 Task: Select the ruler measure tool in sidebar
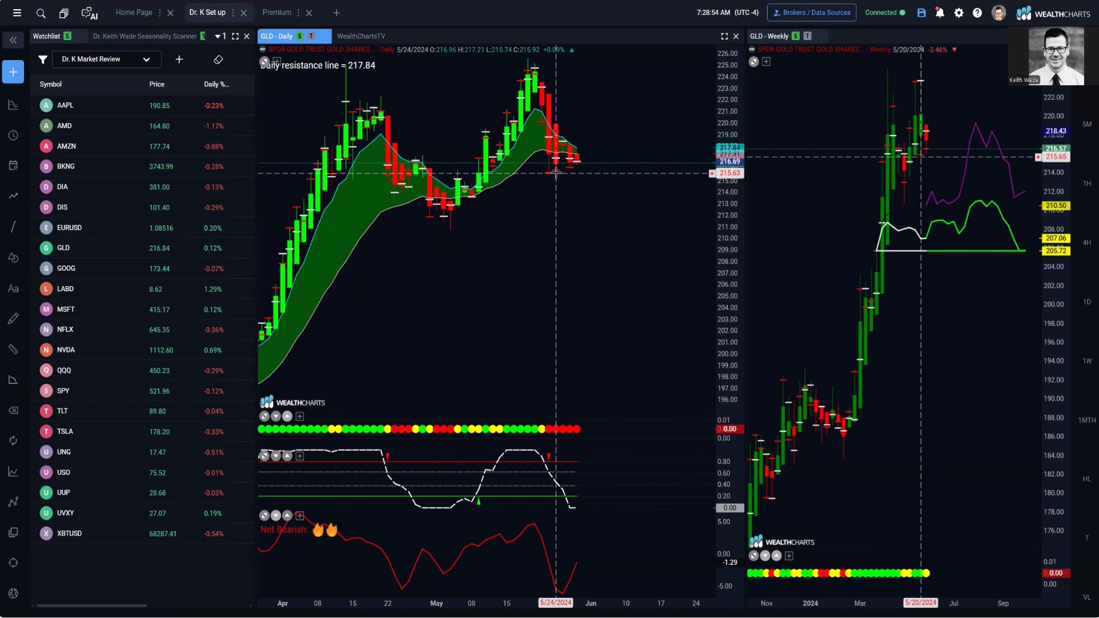pos(13,349)
